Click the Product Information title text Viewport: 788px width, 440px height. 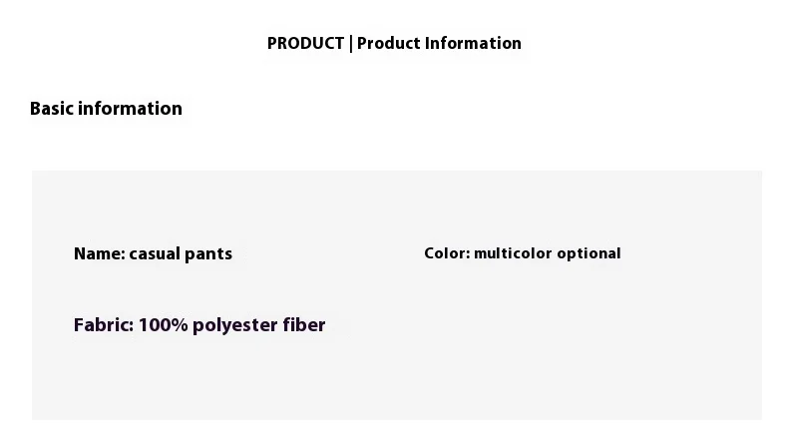click(439, 43)
